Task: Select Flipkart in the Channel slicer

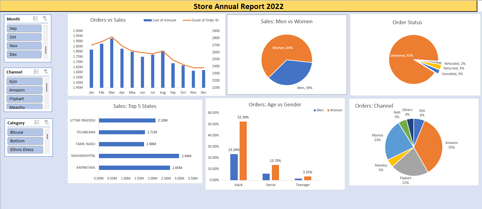Action: 24,99
